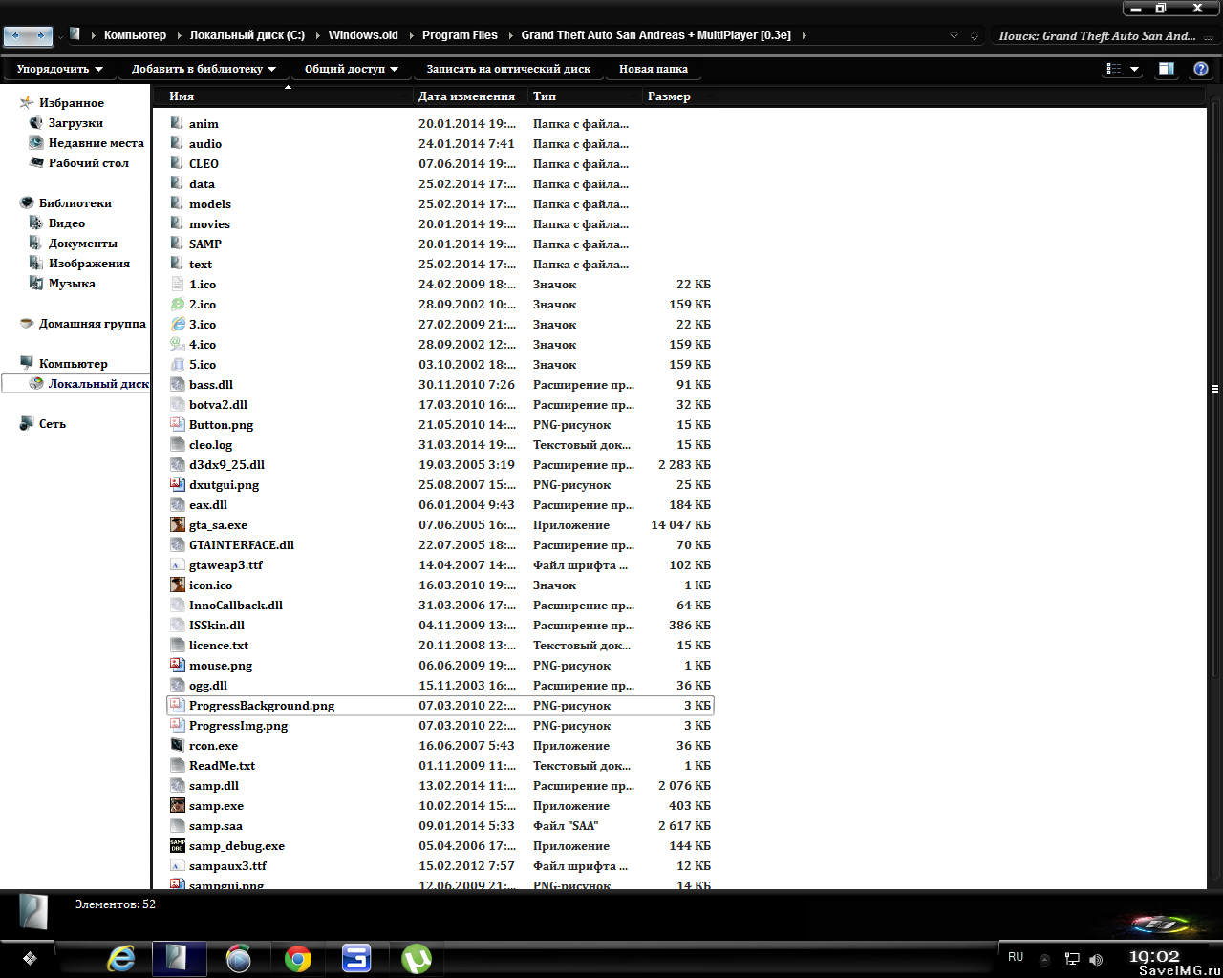This screenshot has height=978, width=1223.
Task: Select the samp_debug.exe file icon
Action: point(178,845)
